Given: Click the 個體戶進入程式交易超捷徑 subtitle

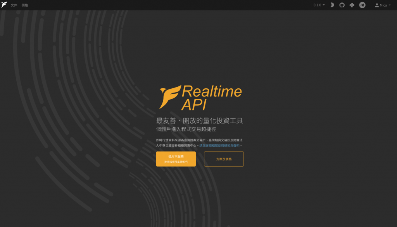Looking at the screenshot, I should 186,129.
